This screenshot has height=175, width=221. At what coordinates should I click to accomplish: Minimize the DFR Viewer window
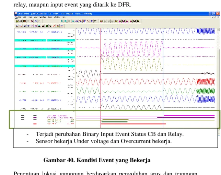click(x=210, y=13)
